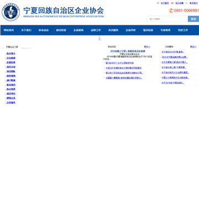Open 党群工作 in the navigation bar
The image size is (199, 199).
pyautogui.click(x=183, y=30)
